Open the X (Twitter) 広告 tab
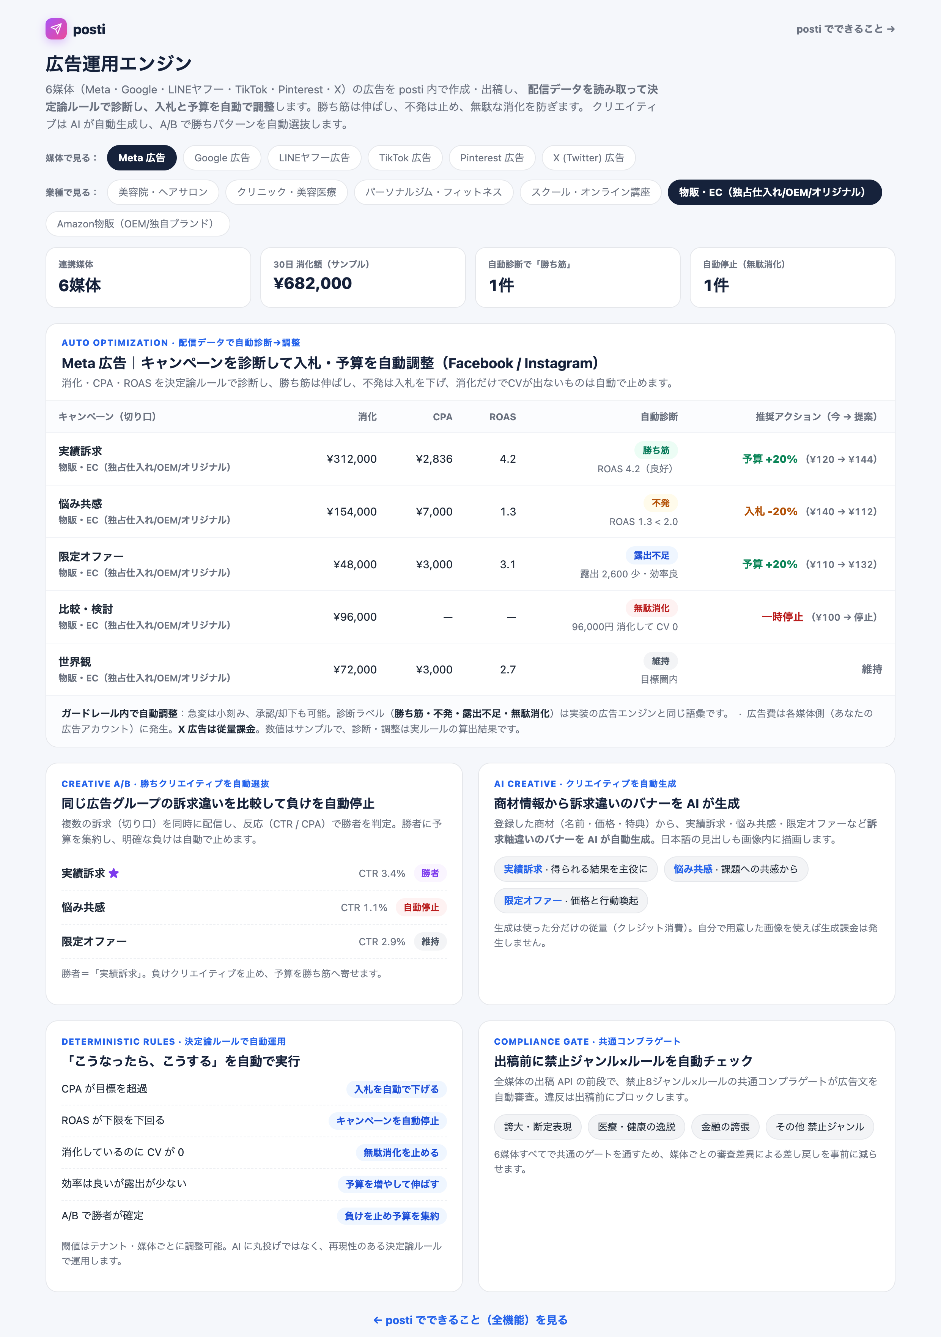This screenshot has width=941, height=1337. click(589, 158)
